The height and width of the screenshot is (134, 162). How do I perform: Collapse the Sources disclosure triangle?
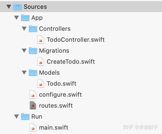(x=9, y=7)
